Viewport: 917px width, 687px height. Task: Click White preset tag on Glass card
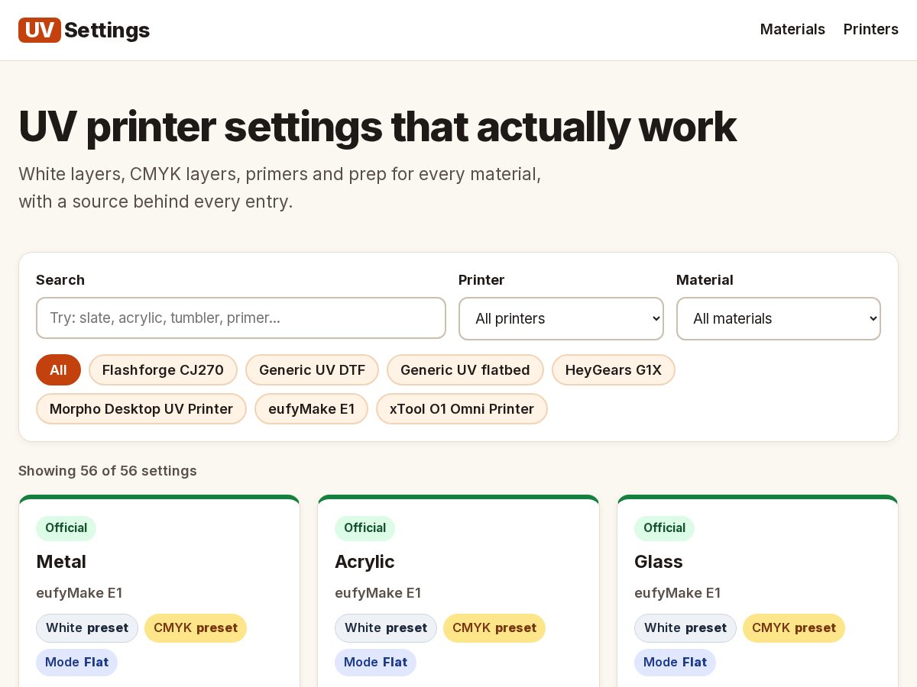pos(685,628)
